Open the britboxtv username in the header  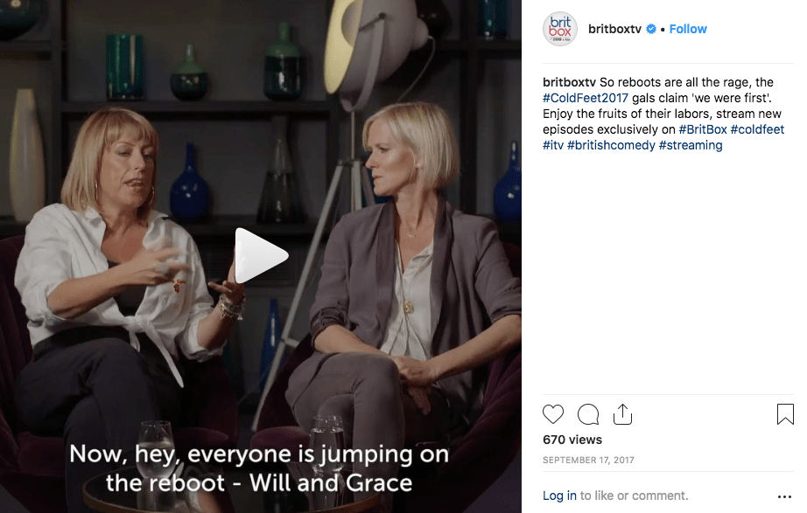pyautogui.click(x=614, y=29)
